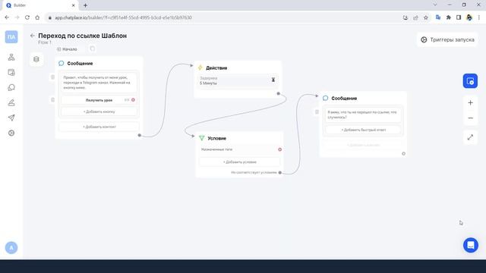This screenshot has height=273, width=486.
Task: Click the output connector dot of Действие block
Action: tap(279, 93)
